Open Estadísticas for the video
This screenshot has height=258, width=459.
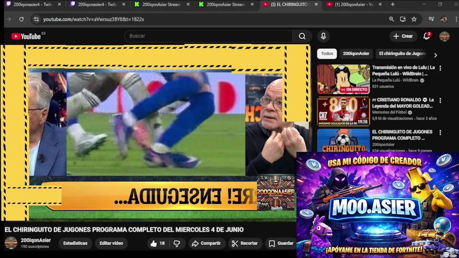click(75, 243)
